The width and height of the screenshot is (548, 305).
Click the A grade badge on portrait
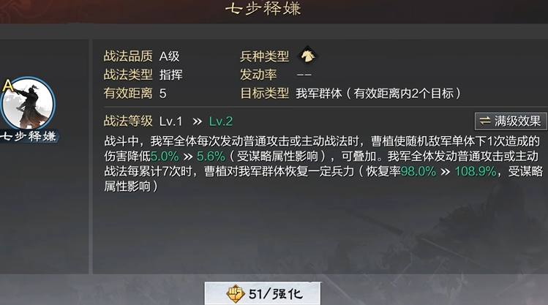coord(7,86)
